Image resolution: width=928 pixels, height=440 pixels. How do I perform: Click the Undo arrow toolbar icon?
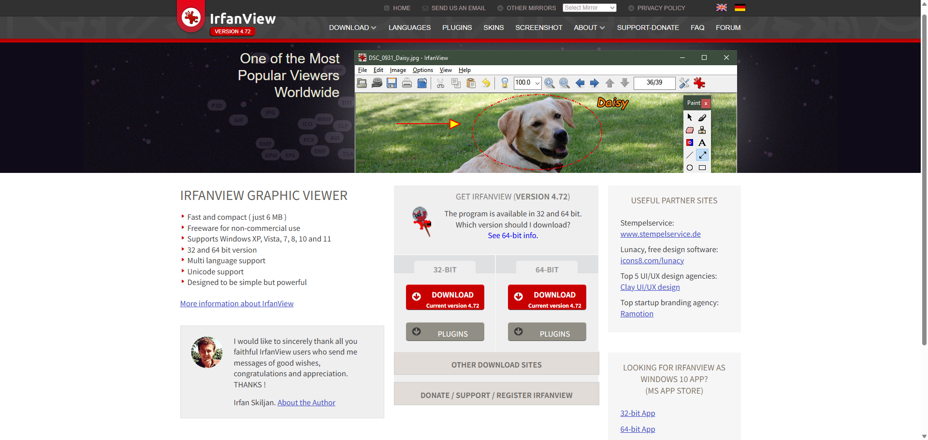486,83
